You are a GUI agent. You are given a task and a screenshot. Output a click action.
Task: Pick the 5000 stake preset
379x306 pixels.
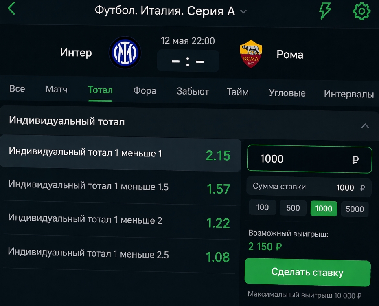pyautogui.click(x=355, y=209)
